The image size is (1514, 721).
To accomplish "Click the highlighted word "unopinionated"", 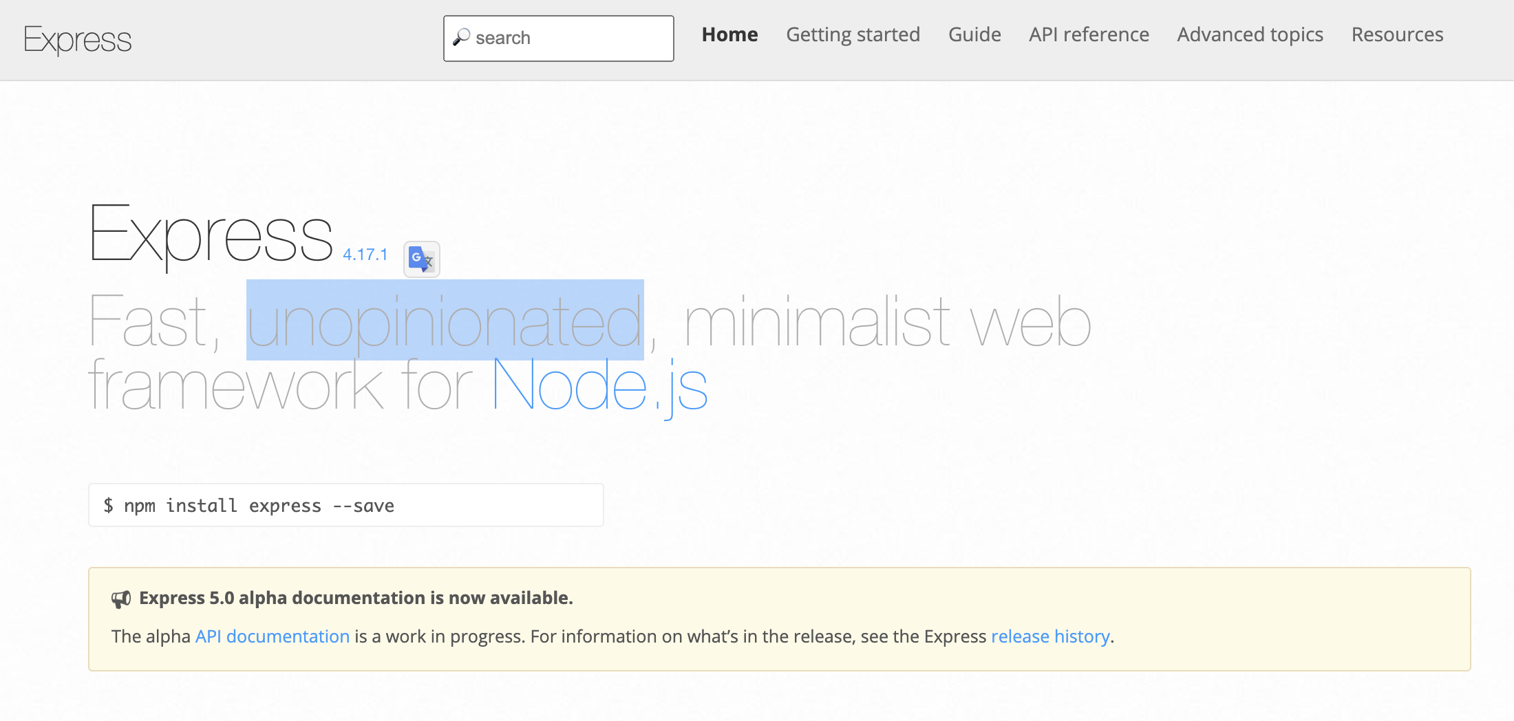I will point(445,321).
